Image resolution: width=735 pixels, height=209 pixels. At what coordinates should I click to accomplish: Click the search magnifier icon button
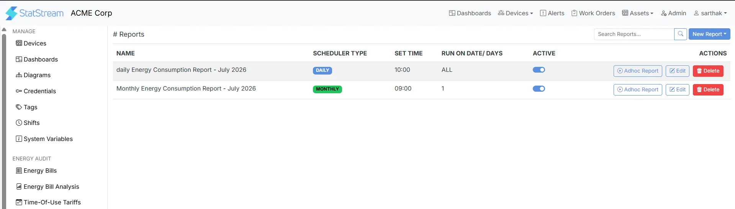680,34
